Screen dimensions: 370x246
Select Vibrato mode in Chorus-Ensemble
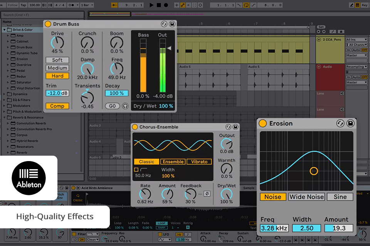(199, 162)
